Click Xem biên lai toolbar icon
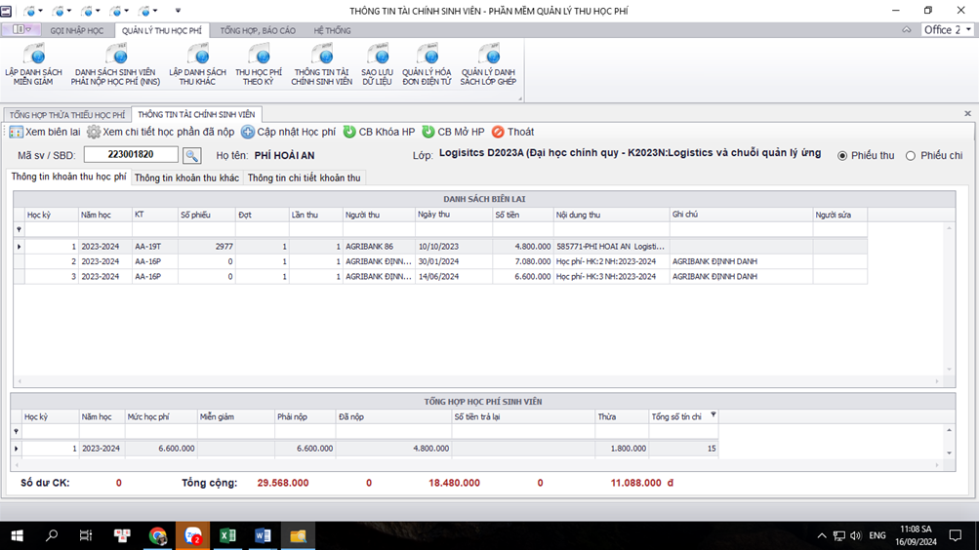Screen dimensions: 979x550 [17, 132]
